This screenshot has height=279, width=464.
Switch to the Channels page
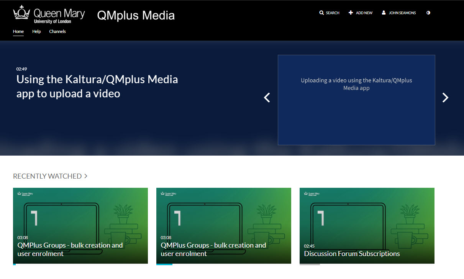(x=57, y=31)
